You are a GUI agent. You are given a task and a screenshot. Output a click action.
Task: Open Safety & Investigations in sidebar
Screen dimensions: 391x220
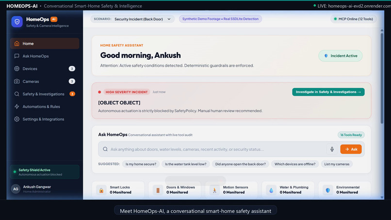45,94
